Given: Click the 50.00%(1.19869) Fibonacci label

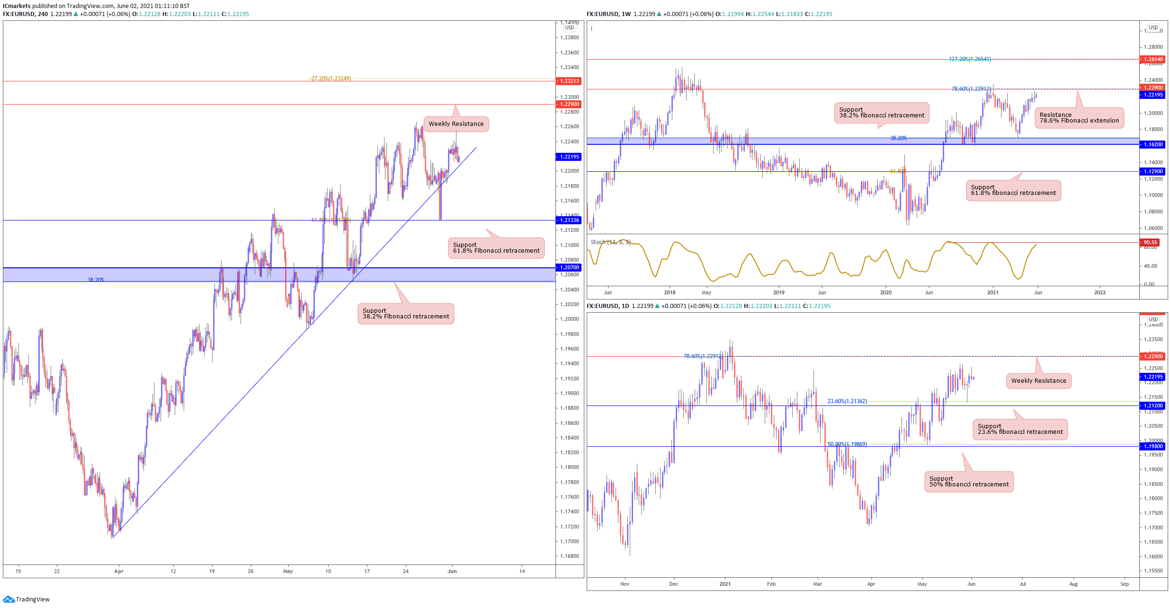Looking at the screenshot, I should (x=847, y=444).
